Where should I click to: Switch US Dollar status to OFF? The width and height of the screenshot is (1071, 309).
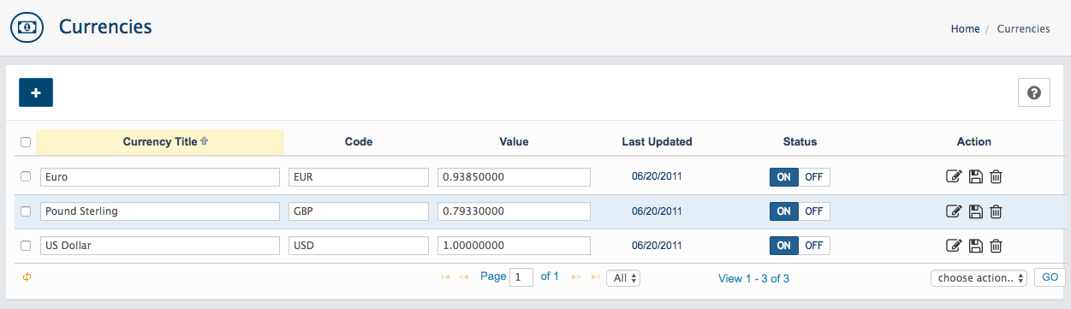point(814,246)
